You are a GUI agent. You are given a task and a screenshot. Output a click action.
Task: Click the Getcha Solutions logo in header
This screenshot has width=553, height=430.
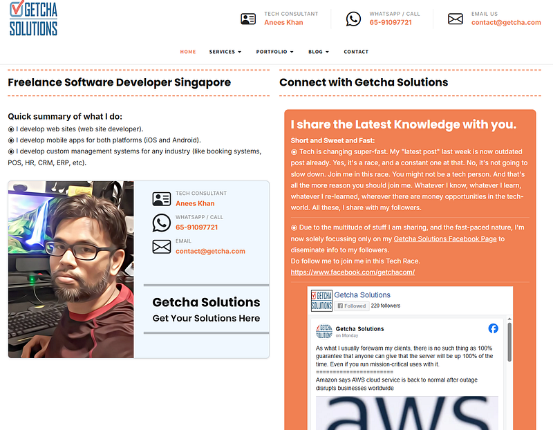point(33,19)
